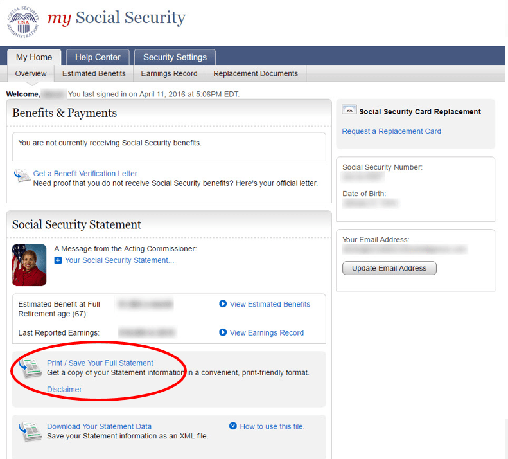Switch to the Help Center tab

[98, 57]
